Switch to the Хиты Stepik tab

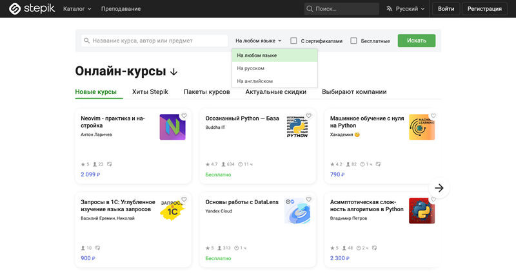pos(150,92)
